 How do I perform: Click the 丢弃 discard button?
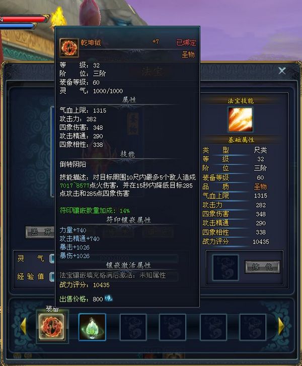pyautogui.click(x=40, y=232)
